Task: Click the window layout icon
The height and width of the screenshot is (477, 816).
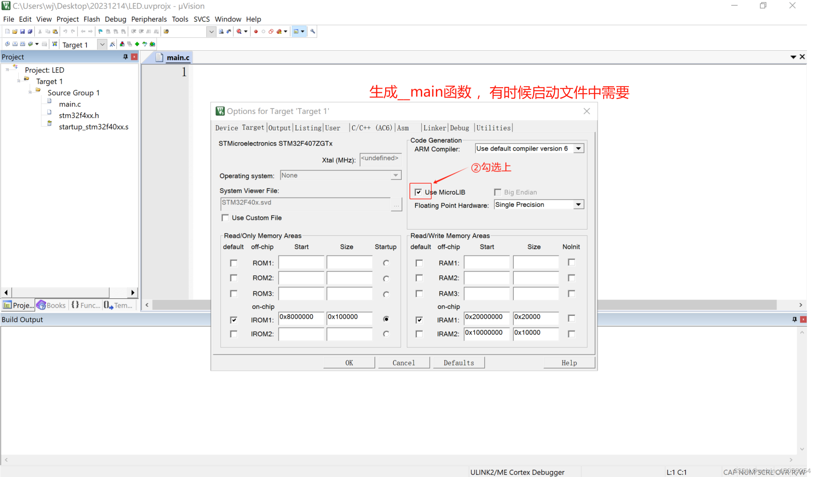Action: tap(296, 31)
